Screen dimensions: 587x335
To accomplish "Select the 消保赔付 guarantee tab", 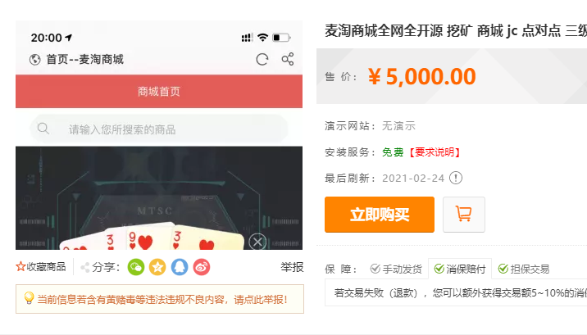I will 460,269.
